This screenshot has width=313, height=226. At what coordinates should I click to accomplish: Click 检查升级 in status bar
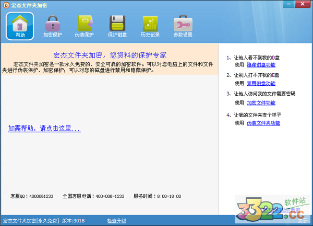[116, 221]
